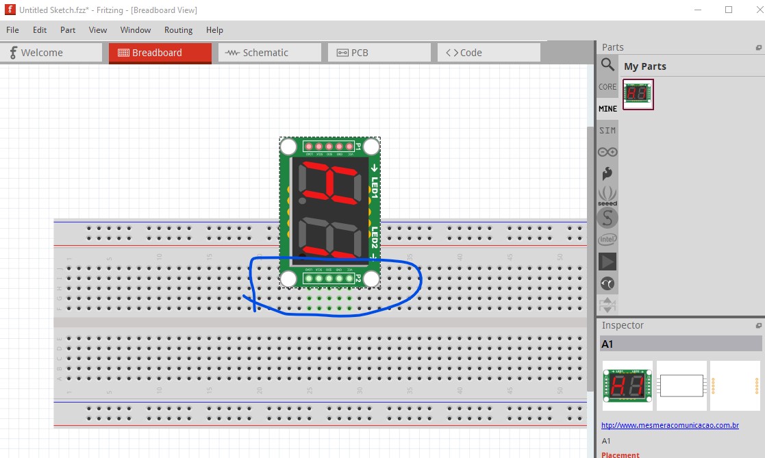Open the Window menu
The height and width of the screenshot is (458, 765).
[135, 29]
